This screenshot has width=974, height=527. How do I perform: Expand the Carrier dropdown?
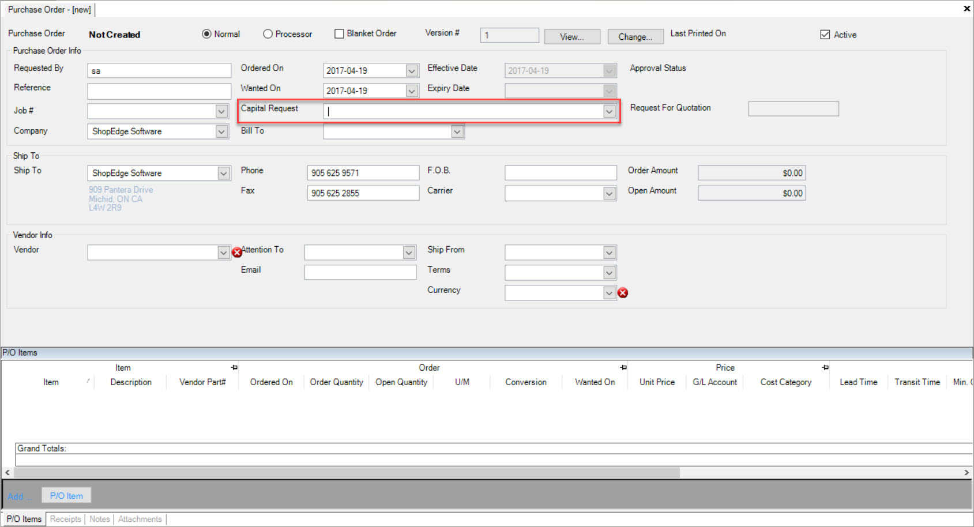pyautogui.click(x=610, y=194)
